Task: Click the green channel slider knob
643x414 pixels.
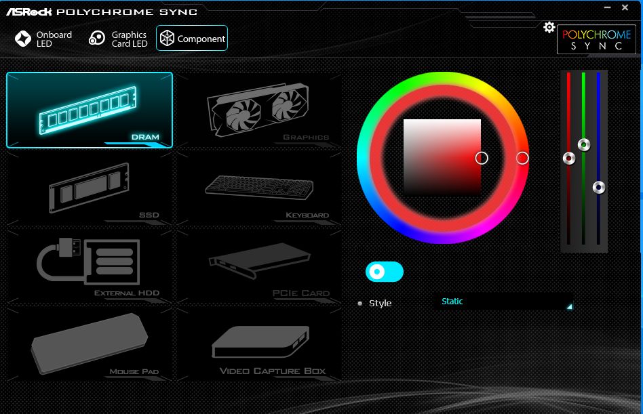Action: 583,144
